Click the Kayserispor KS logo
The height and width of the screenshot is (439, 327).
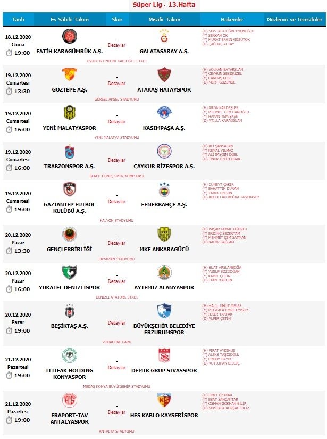pyautogui.click(x=164, y=400)
